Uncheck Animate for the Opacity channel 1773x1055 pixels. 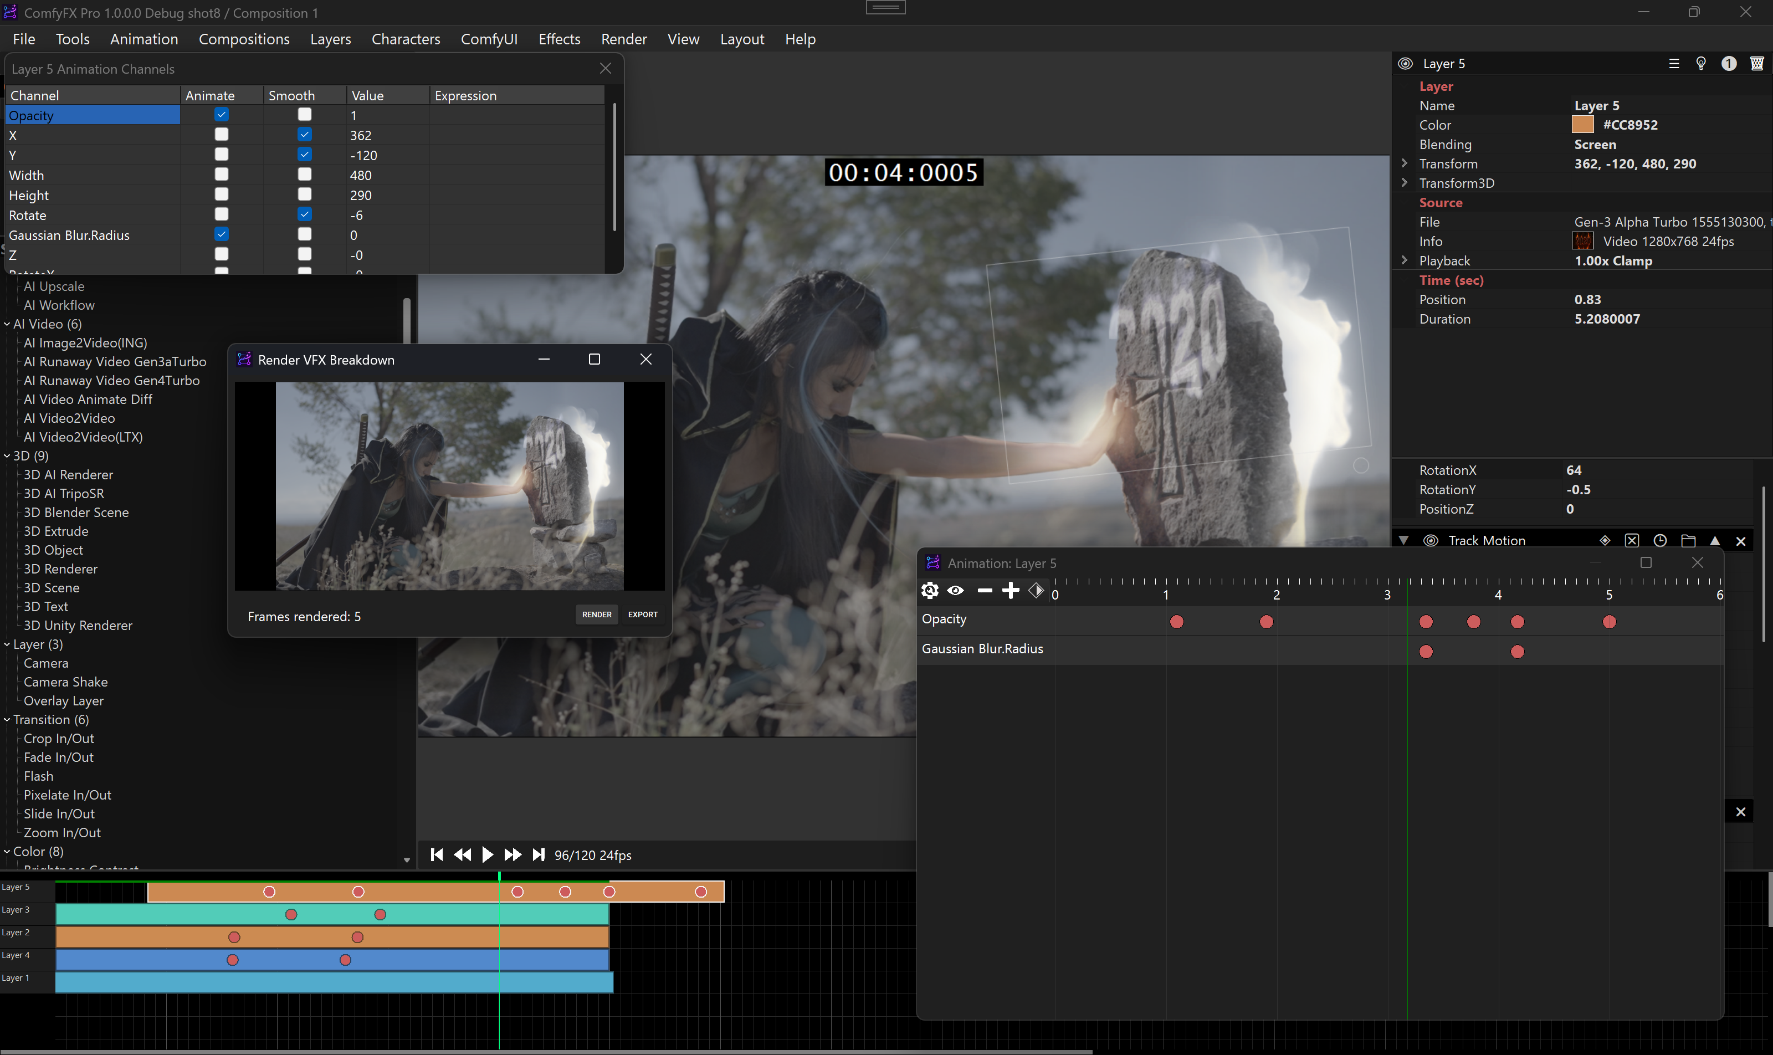coord(221,115)
